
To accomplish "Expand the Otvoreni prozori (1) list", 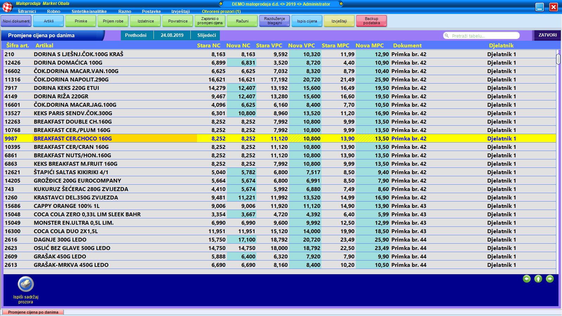I will pos(221,12).
